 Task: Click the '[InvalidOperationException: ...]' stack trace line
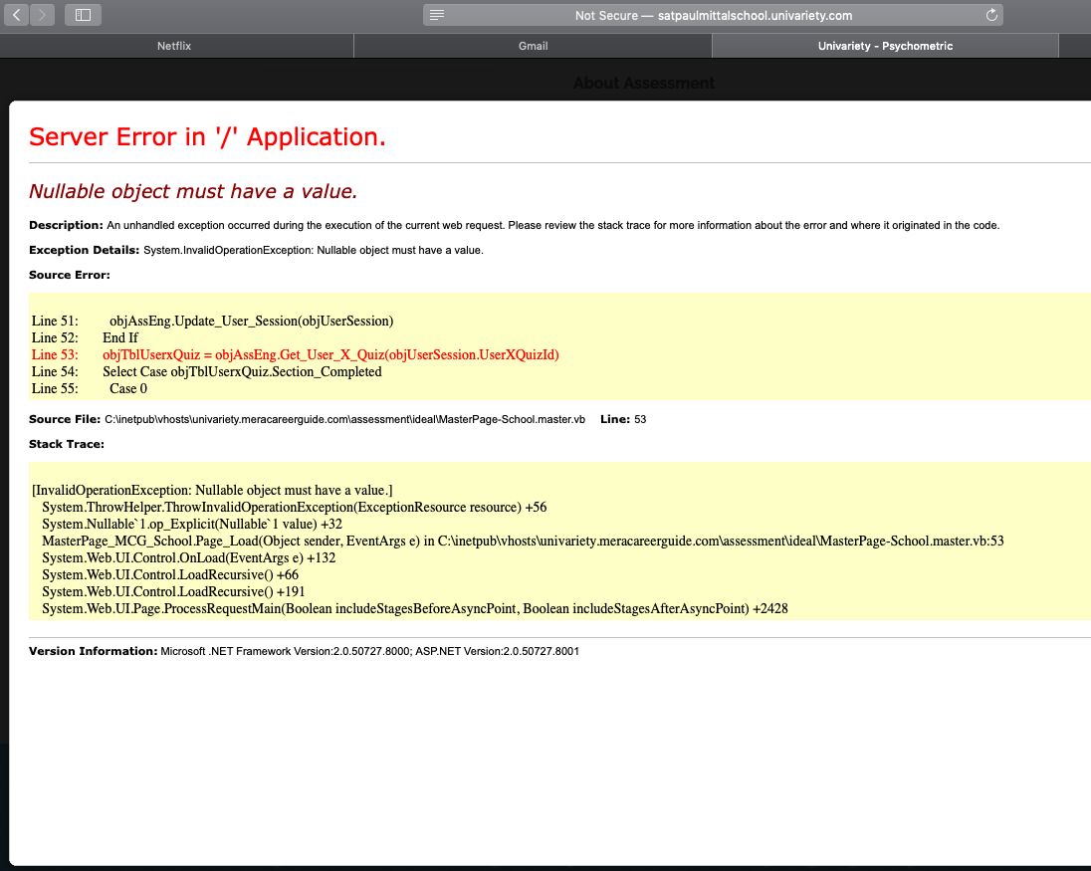coord(212,491)
